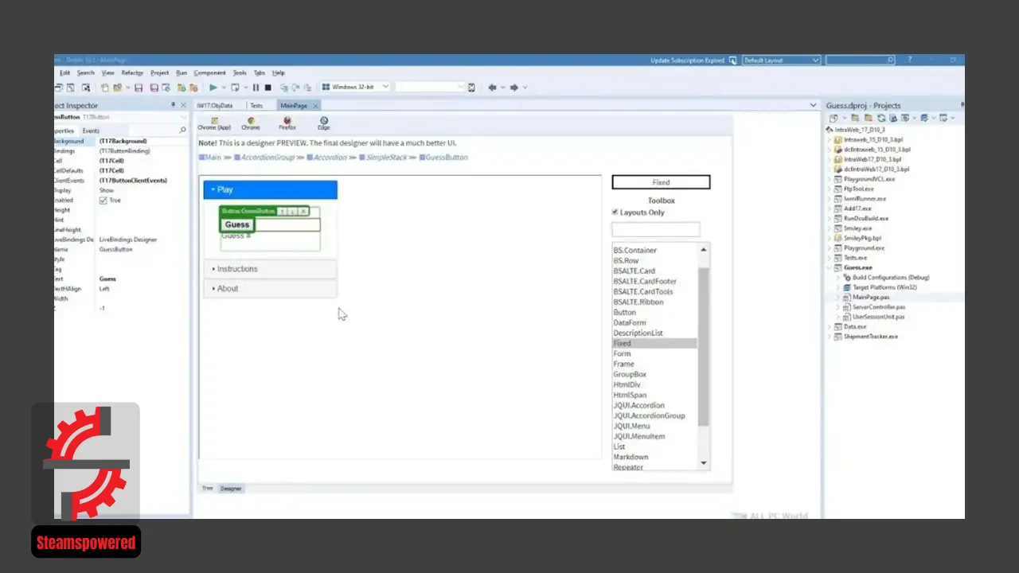Viewport: 1019px width, 573px height.
Task: Click the delete X on GuessButton overlay
Action: click(x=303, y=212)
